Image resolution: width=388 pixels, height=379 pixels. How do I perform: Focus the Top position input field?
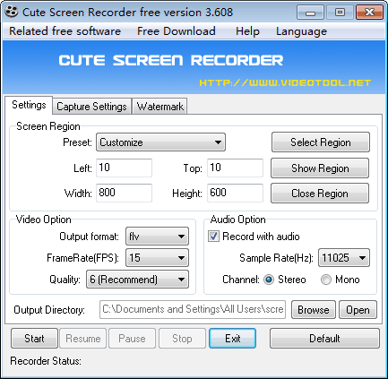click(x=235, y=168)
